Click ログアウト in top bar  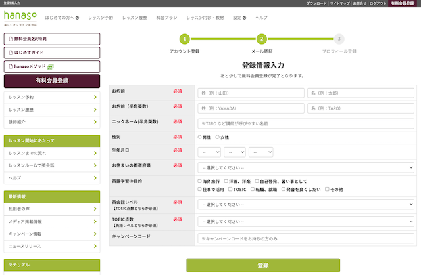coord(378,3)
